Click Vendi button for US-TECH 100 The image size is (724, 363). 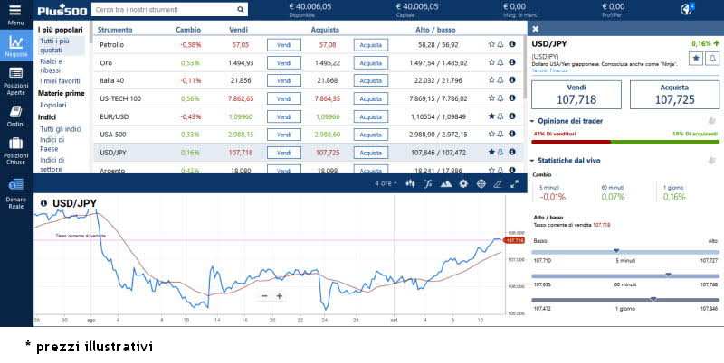pos(283,98)
